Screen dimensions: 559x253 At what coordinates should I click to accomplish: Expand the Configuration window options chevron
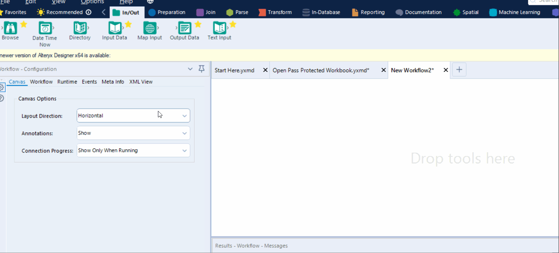pos(190,69)
